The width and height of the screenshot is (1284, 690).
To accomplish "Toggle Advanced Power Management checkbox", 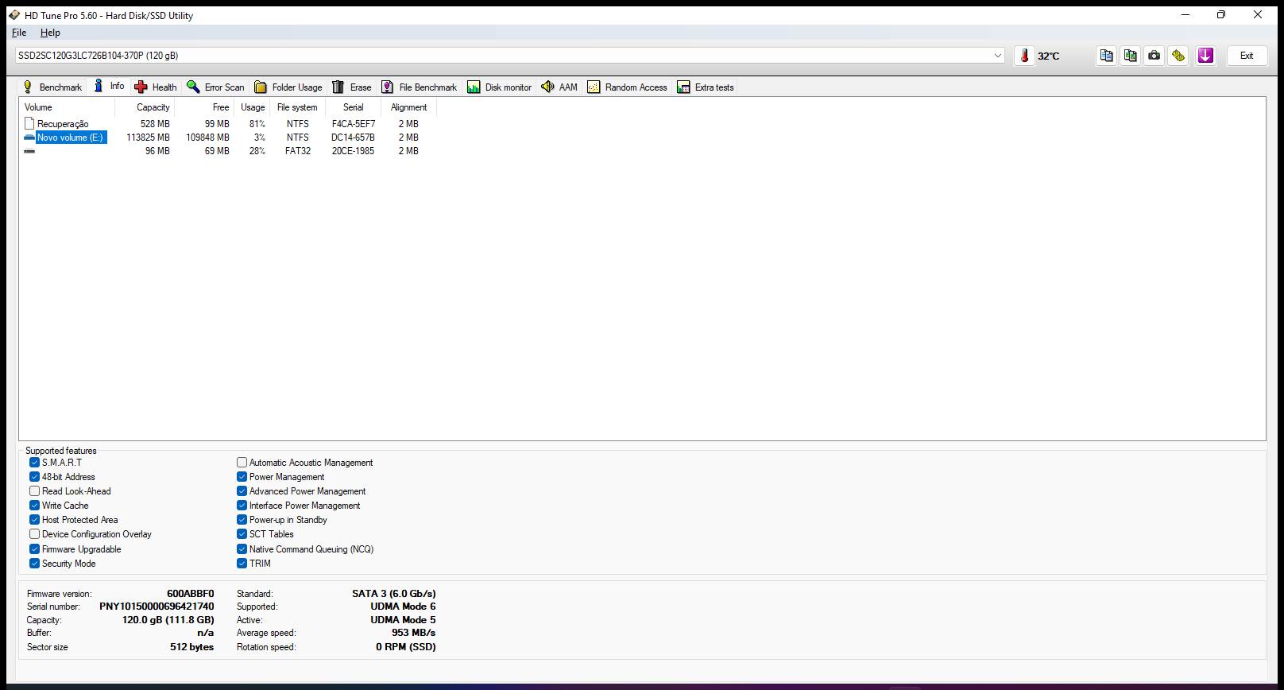I will (x=242, y=491).
